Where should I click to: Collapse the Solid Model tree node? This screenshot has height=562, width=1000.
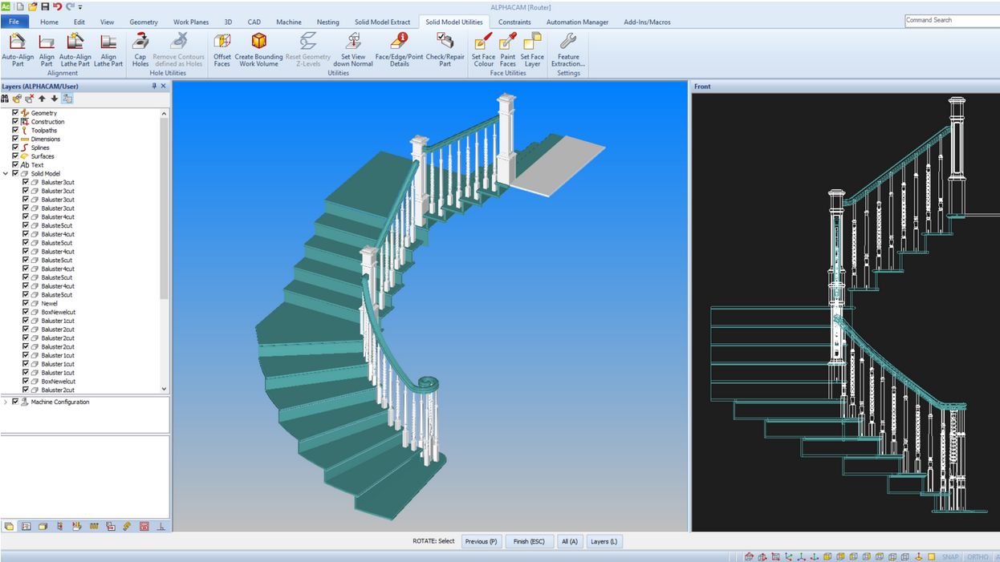(6, 173)
